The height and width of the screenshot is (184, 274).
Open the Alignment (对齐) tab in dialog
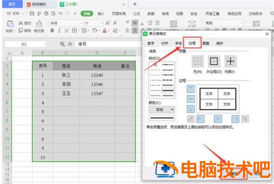[x=164, y=43]
